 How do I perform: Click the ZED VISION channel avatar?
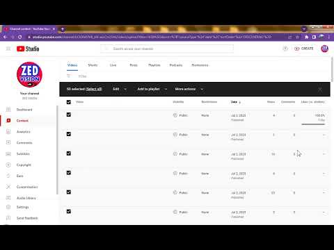[x=29, y=74]
